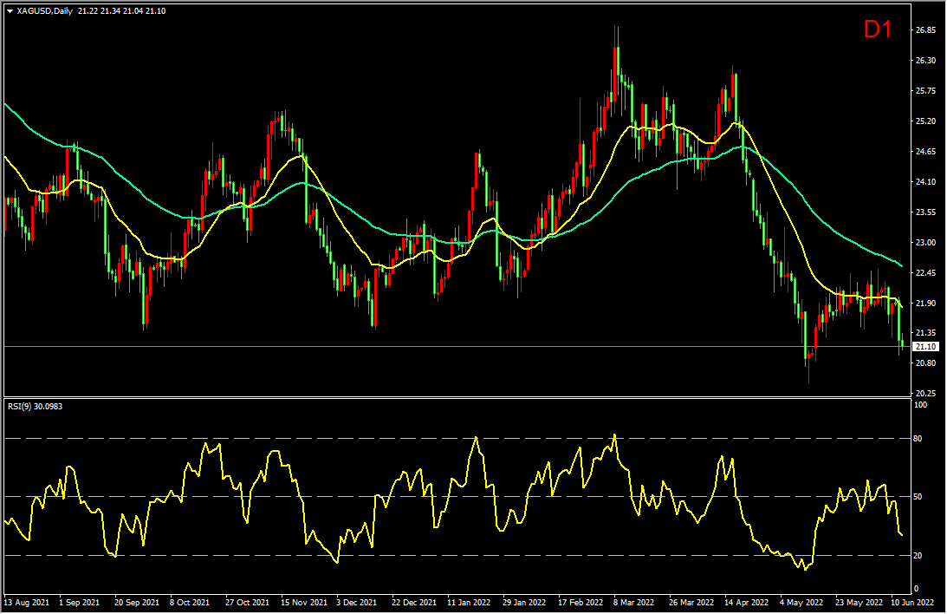Click the RSI scale value 0
Image resolution: width=947 pixels, height=614 pixels.
[916, 589]
